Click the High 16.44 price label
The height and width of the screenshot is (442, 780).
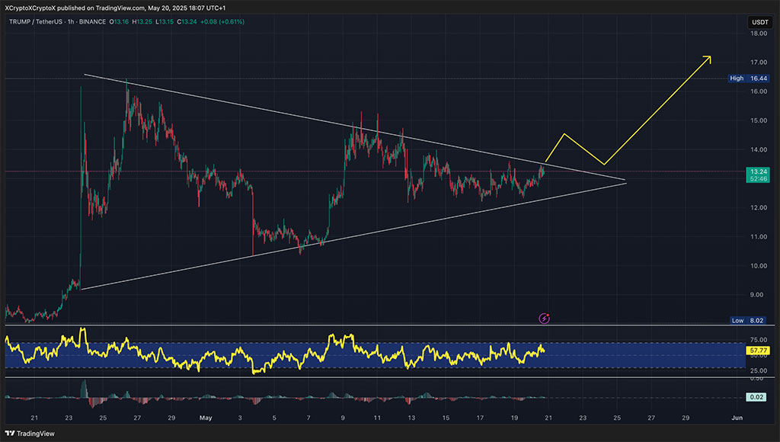coord(749,78)
